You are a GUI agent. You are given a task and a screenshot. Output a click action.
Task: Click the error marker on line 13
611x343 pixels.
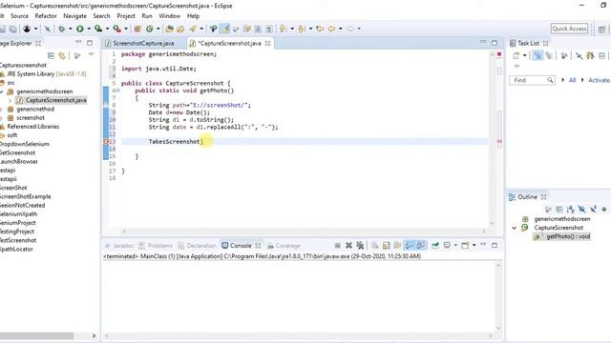tap(106, 142)
